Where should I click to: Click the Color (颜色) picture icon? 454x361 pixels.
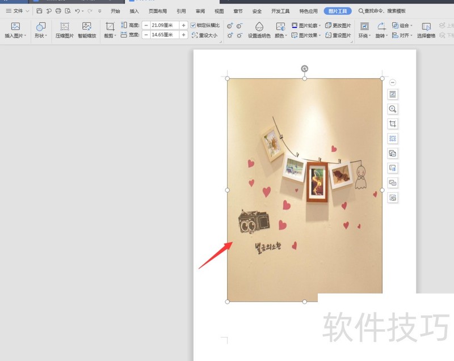point(280,27)
